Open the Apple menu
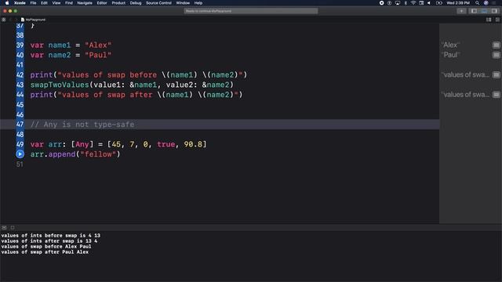 tap(7, 3)
